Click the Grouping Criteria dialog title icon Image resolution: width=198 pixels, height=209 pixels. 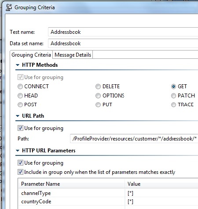click(x=9, y=7)
